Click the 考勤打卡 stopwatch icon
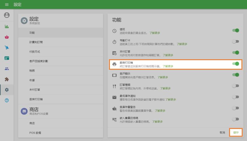The height and width of the screenshot is (141, 247). (114, 42)
